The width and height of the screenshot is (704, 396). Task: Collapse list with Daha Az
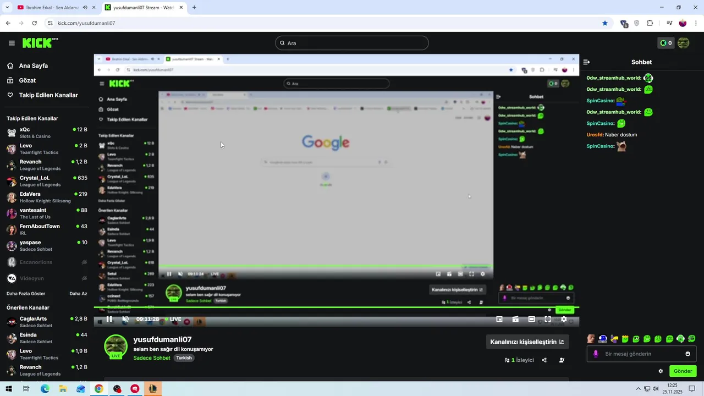(x=78, y=294)
